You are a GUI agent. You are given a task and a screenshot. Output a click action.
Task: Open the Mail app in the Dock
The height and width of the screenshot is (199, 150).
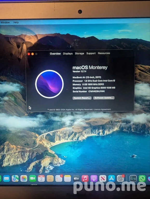point(6,179)
